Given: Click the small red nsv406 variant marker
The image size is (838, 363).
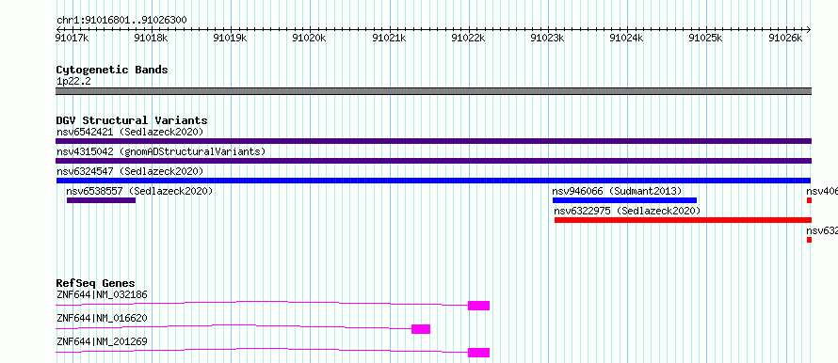Looking at the screenshot, I should pos(809,200).
